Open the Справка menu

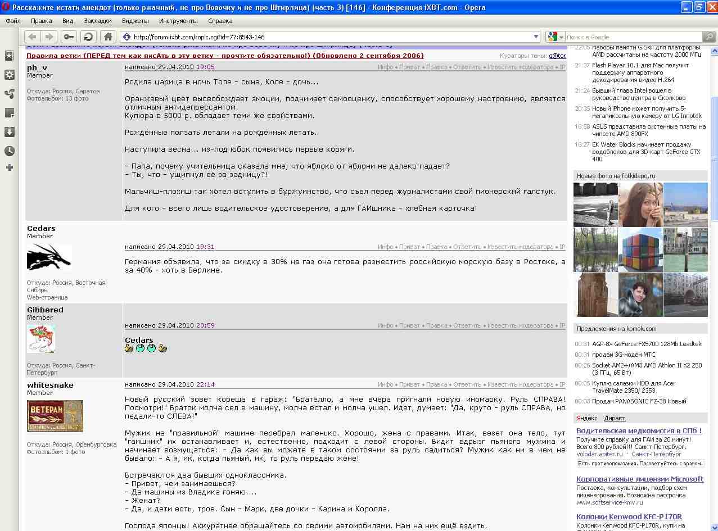tap(220, 21)
